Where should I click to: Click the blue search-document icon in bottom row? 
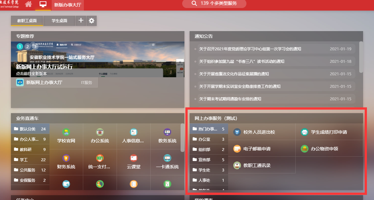tap(66, 184)
